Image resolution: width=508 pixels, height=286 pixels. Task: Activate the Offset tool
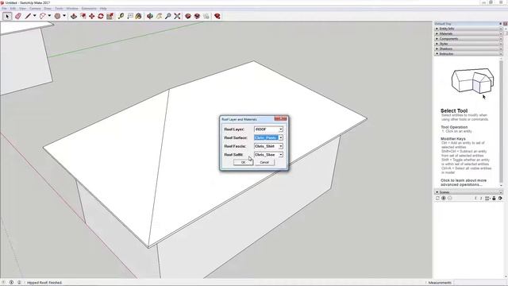(x=83, y=16)
